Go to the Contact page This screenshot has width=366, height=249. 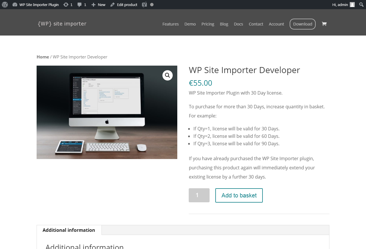click(x=256, y=24)
